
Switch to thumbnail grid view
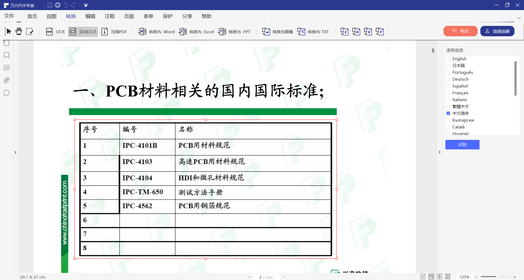point(448,276)
